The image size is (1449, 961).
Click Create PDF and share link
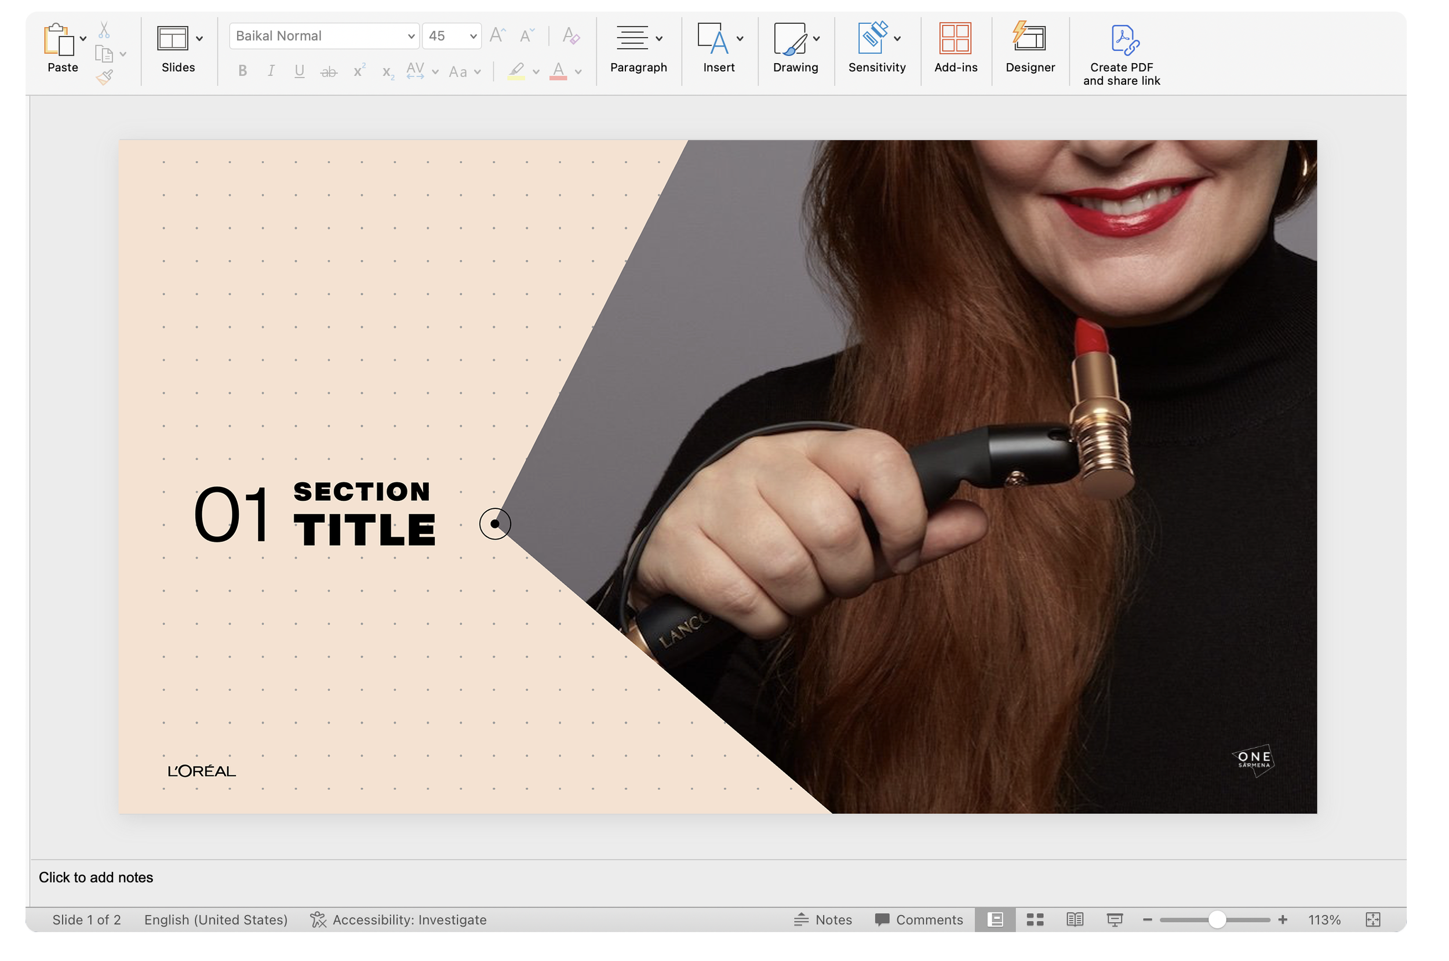tap(1121, 54)
